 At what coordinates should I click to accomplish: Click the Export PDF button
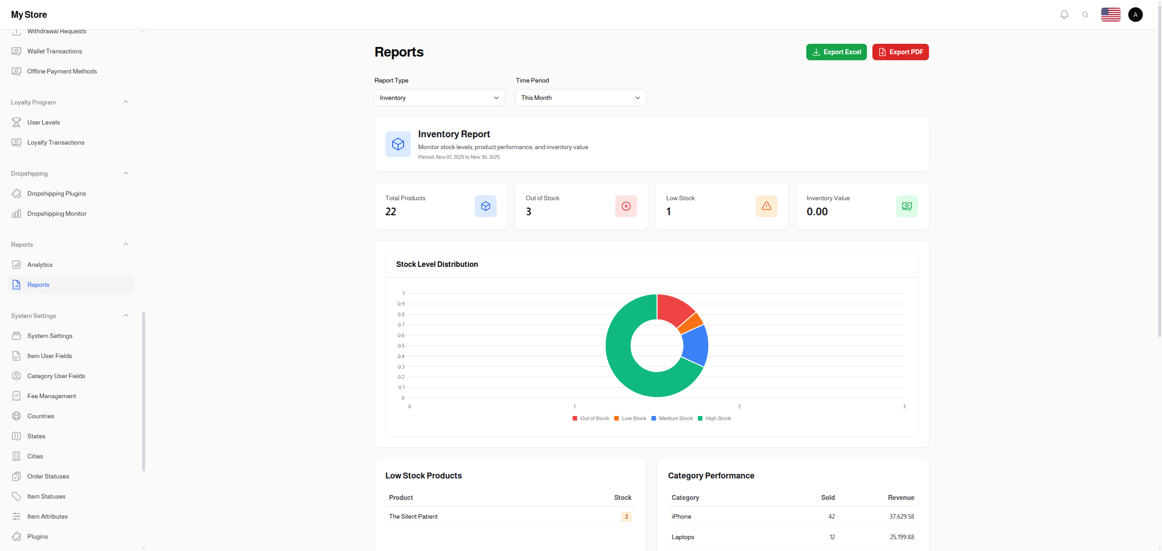coord(900,52)
